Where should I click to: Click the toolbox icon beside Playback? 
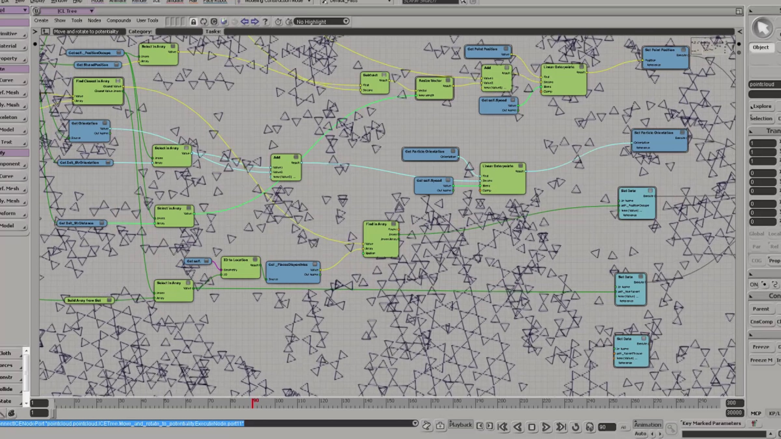click(440, 425)
